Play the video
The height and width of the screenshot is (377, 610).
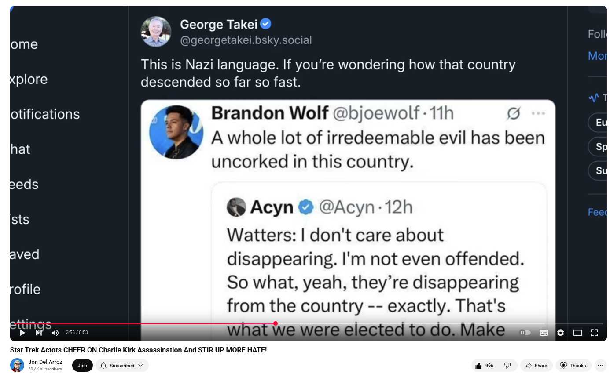pos(22,333)
